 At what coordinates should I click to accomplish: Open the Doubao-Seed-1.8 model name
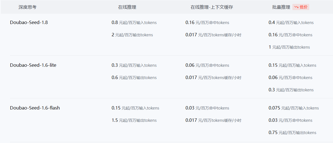coord(29,22)
